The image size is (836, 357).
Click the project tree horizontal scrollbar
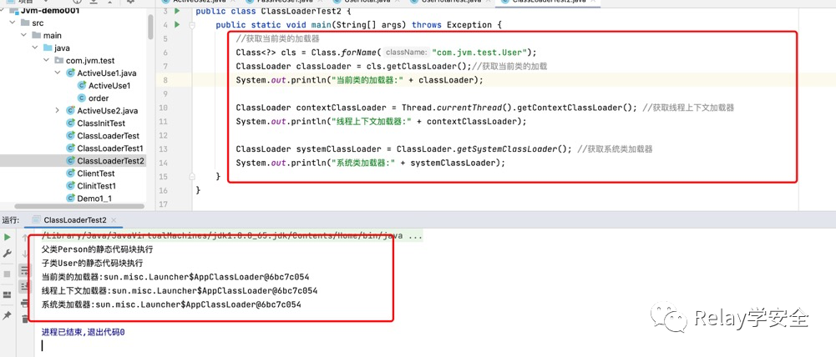[79, 206]
